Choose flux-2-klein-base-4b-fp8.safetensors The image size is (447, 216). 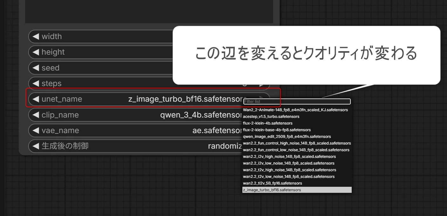pos(297,130)
